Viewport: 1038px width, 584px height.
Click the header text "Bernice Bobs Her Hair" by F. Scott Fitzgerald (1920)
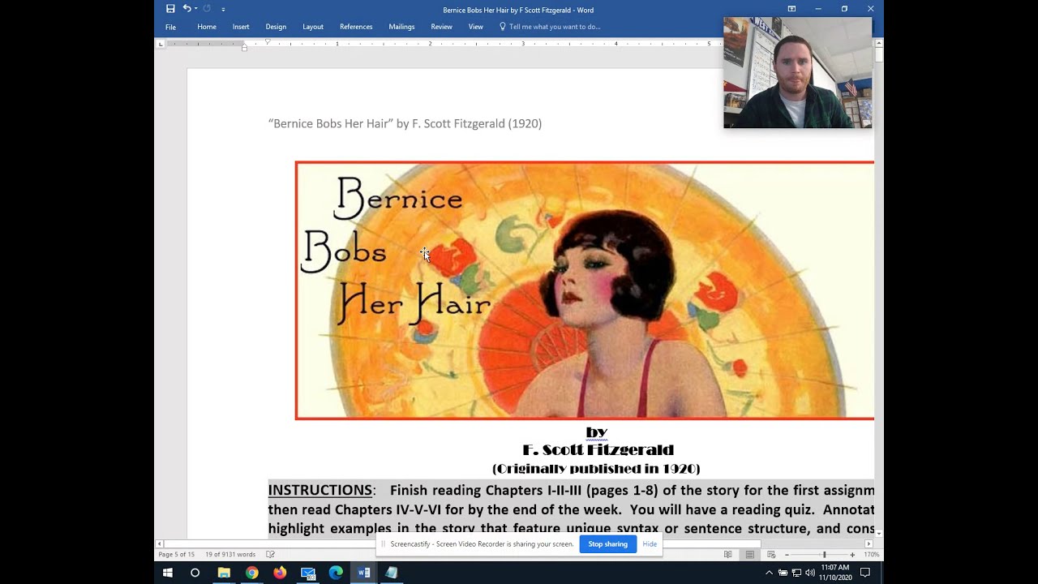tap(405, 123)
